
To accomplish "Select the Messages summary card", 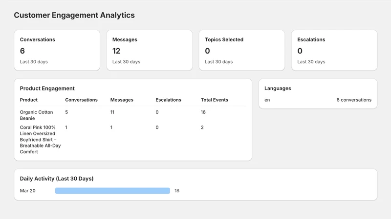I will click(150, 51).
